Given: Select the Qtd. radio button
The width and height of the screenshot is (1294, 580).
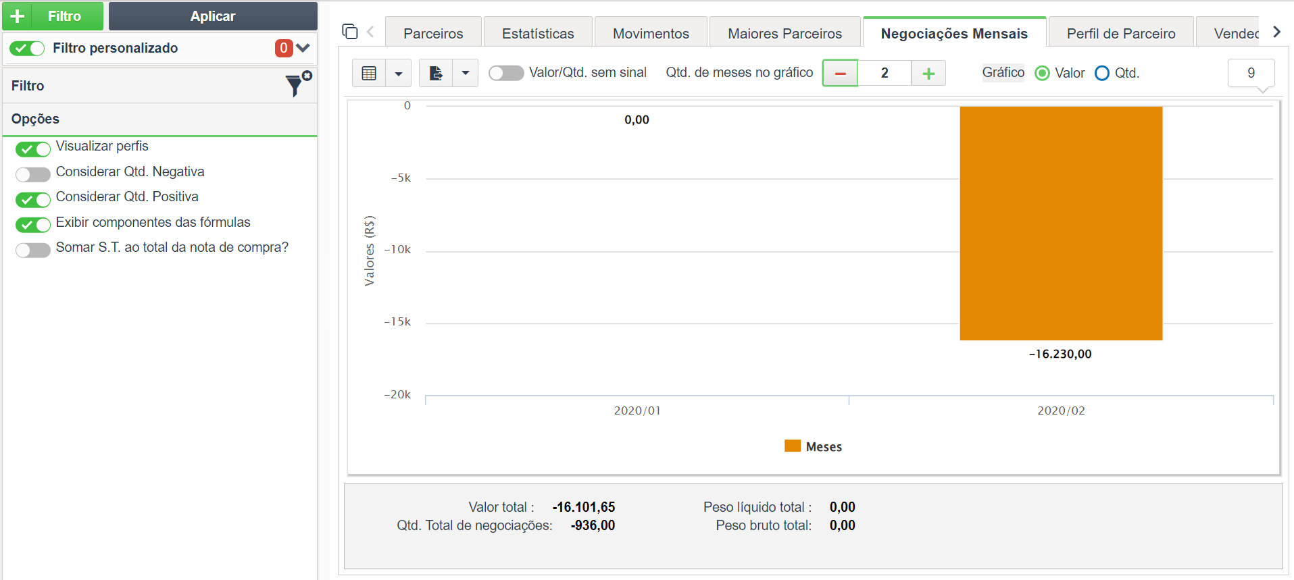Looking at the screenshot, I should pyautogui.click(x=1102, y=73).
